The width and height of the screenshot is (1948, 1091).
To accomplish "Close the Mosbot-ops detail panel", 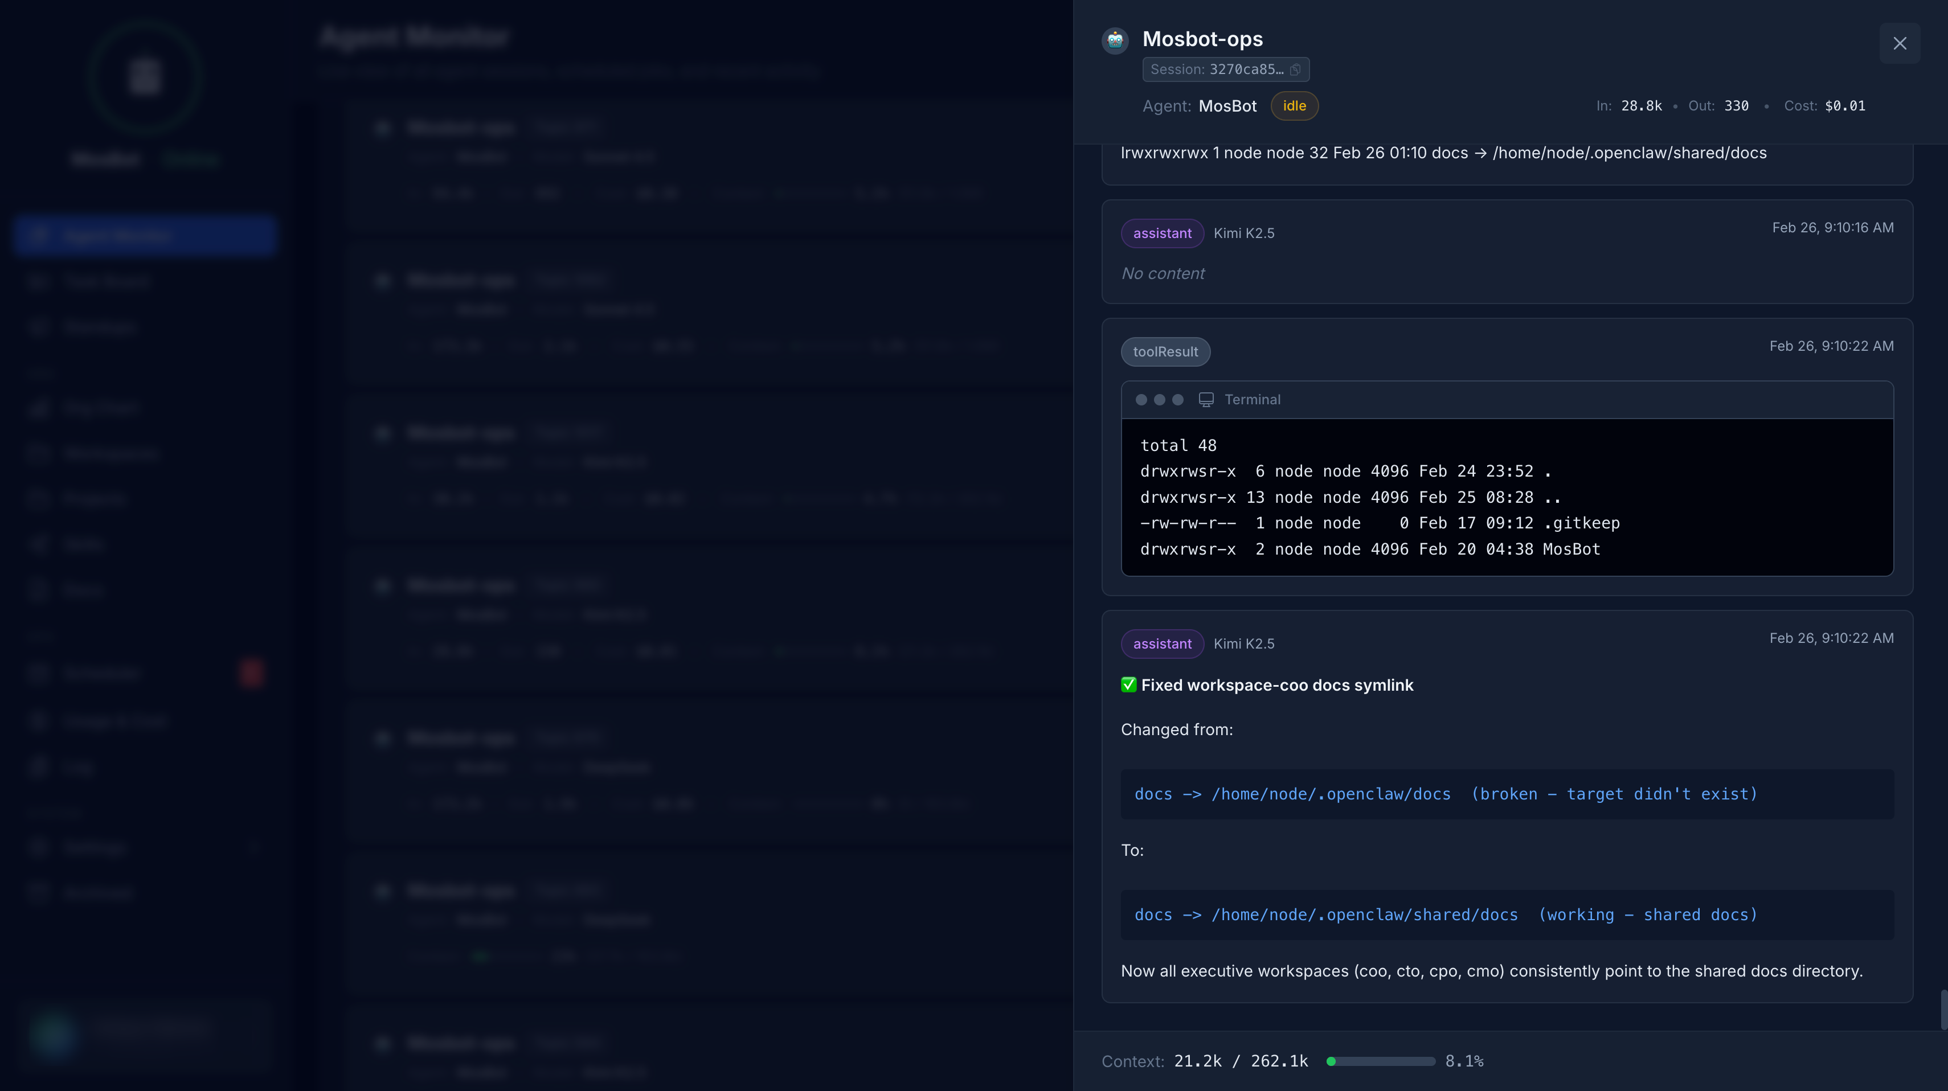I will (1900, 43).
